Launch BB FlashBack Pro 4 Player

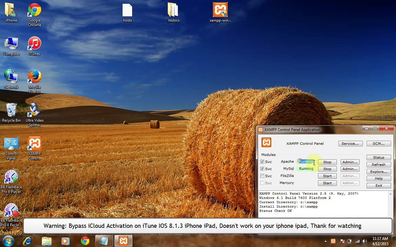tap(11, 181)
